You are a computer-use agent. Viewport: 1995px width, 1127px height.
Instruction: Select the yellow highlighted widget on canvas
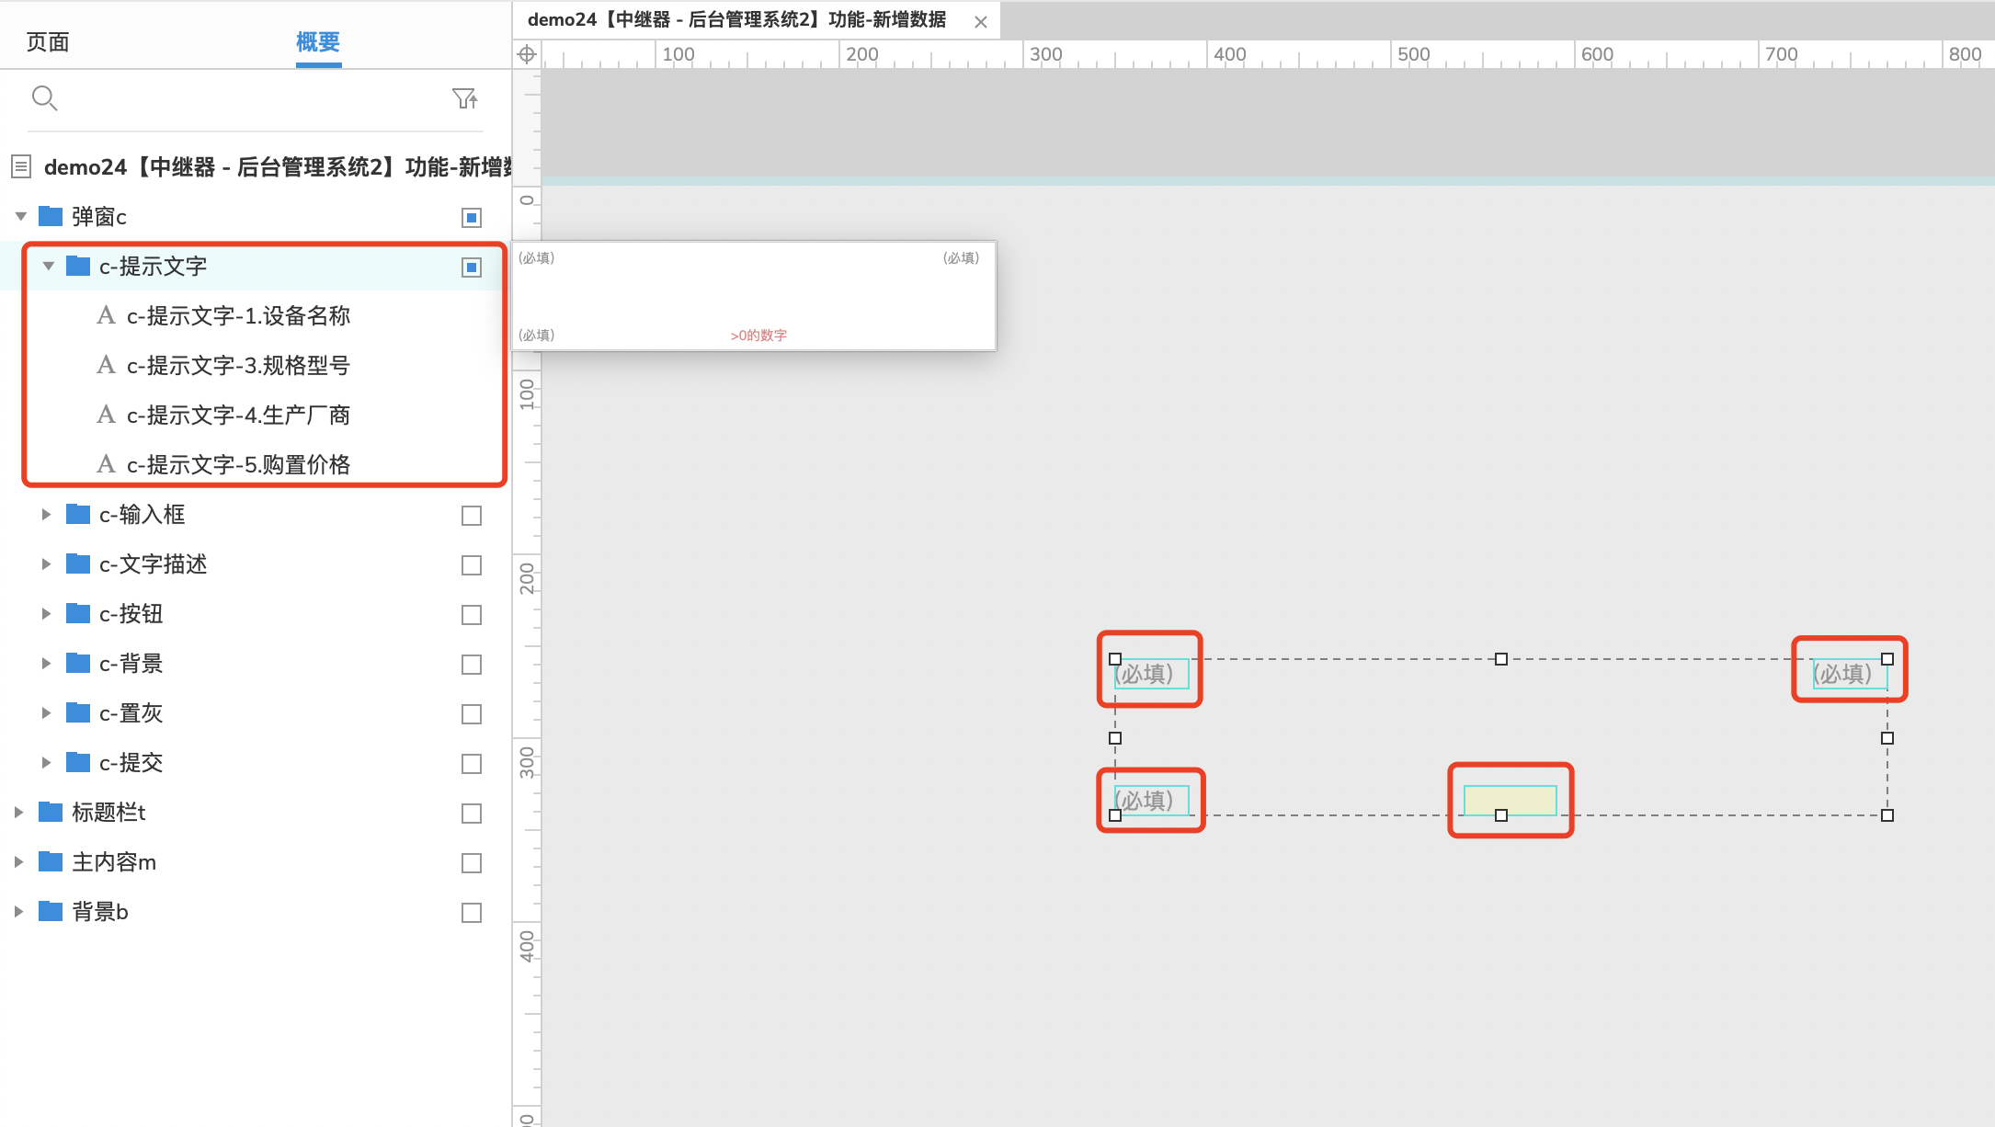click(1510, 801)
